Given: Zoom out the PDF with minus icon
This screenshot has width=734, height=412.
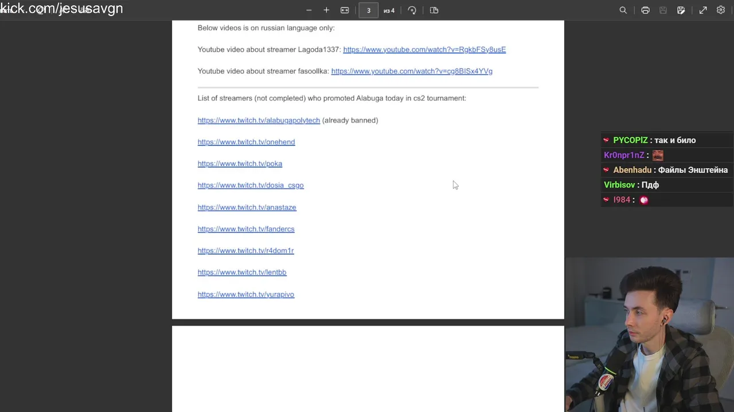Looking at the screenshot, I should pyautogui.click(x=309, y=10).
